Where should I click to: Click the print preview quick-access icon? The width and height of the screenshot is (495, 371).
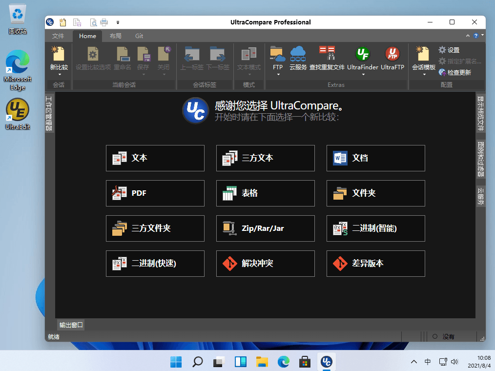coord(93,22)
